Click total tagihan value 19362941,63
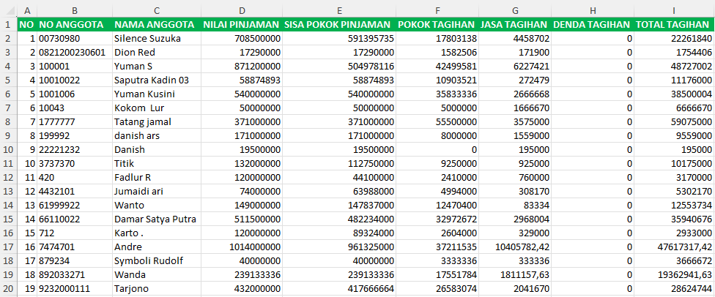 coord(674,274)
